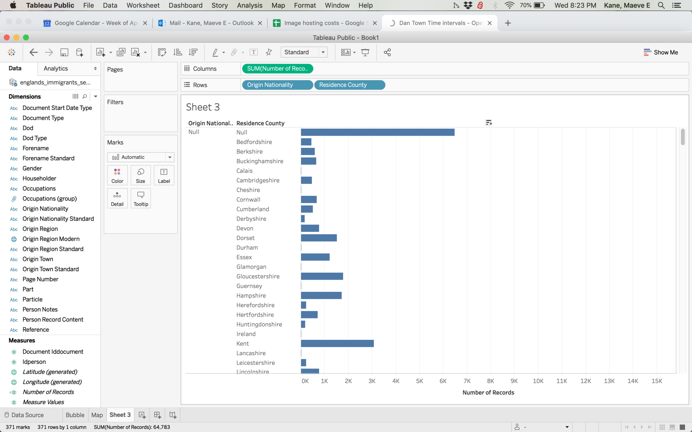Click the new dashboard icon at bottom
The width and height of the screenshot is (692, 432).
coord(157,415)
